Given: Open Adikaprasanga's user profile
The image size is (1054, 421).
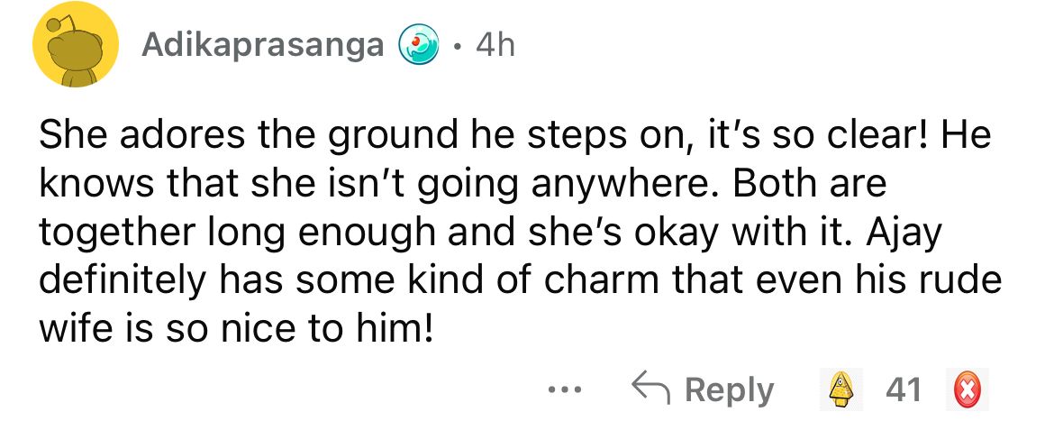Looking at the screenshot, I should pyautogui.click(x=262, y=45).
